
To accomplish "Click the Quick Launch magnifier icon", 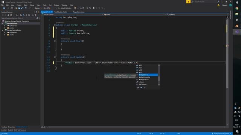I will tap(218, 1).
